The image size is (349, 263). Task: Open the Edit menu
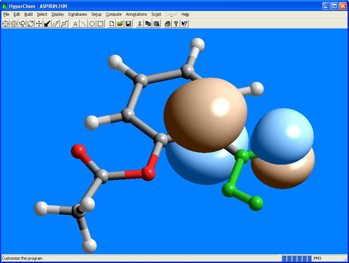(x=17, y=14)
